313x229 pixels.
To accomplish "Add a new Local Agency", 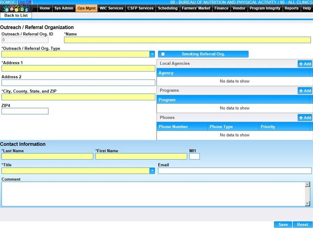I will (305, 64).
